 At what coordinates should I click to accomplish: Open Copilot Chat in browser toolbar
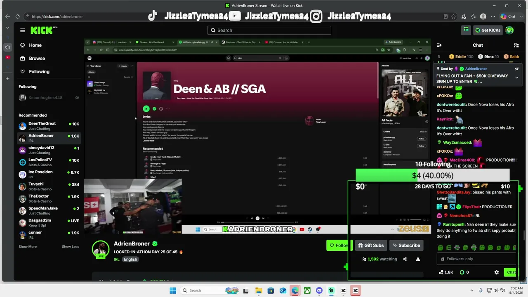pos(508,16)
